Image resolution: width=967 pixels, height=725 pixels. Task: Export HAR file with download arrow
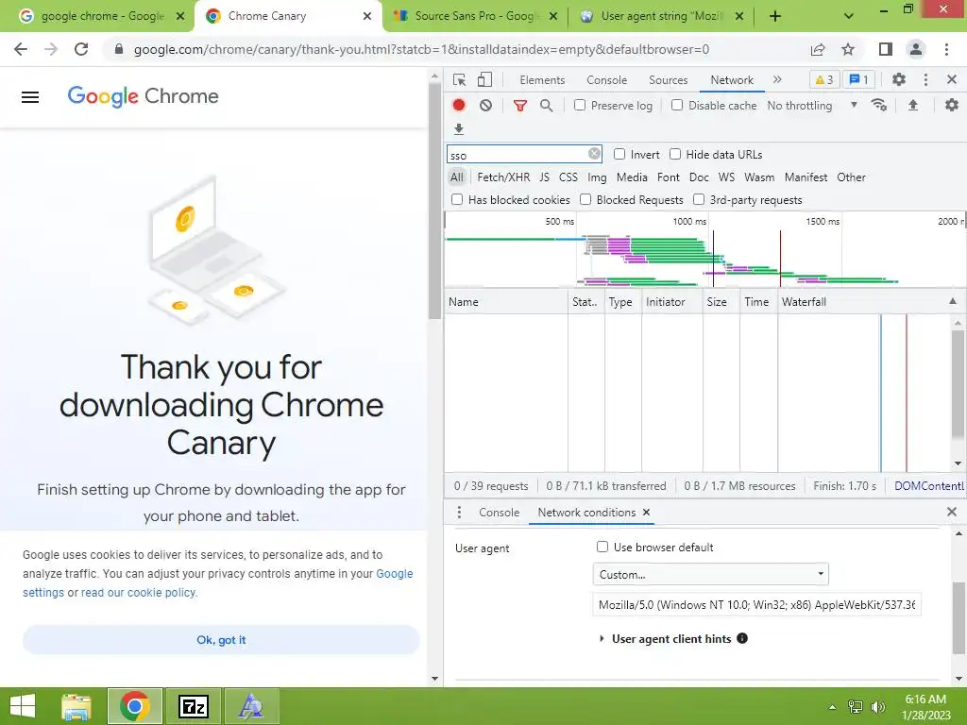click(458, 128)
